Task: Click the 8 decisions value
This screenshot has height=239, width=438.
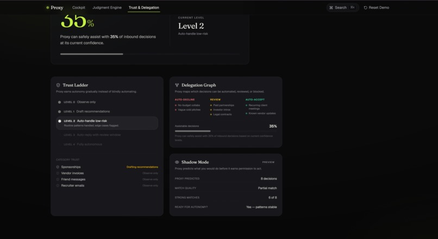Action: coord(268,179)
